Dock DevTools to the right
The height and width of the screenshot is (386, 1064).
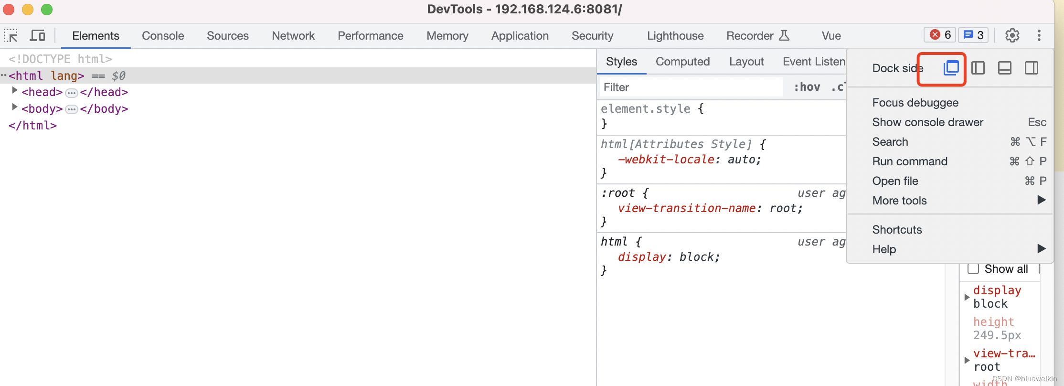pyautogui.click(x=1031, y=68)
